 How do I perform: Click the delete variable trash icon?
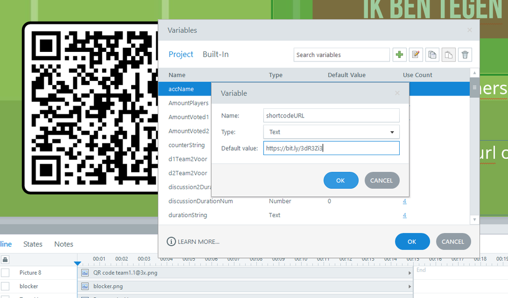465,55
